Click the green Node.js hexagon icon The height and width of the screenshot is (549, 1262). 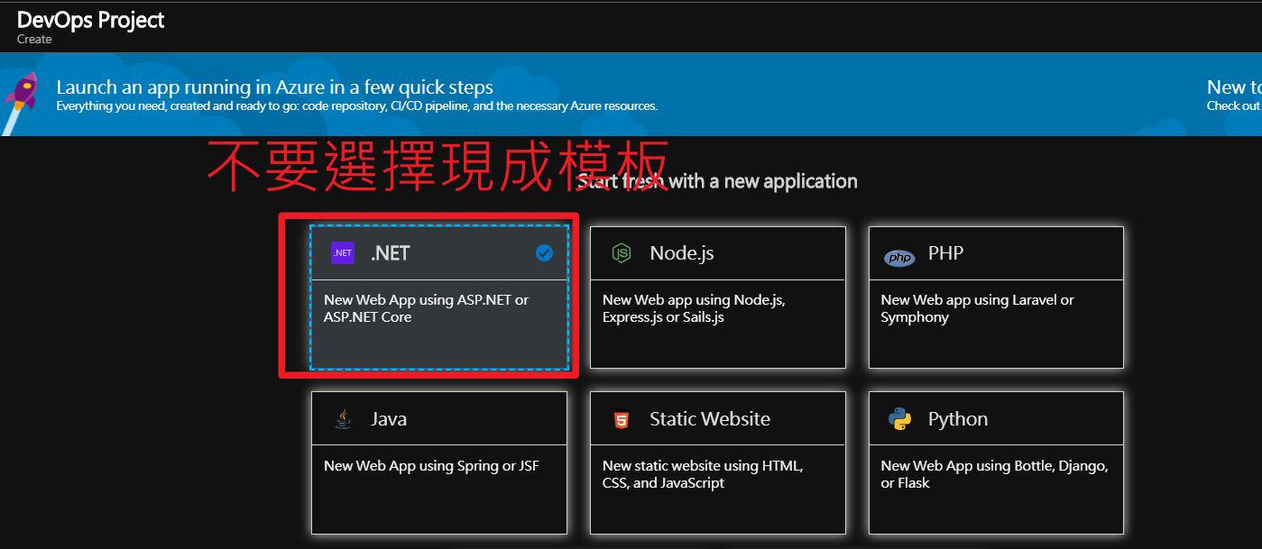pyautogui.click(x=622, y=253)
